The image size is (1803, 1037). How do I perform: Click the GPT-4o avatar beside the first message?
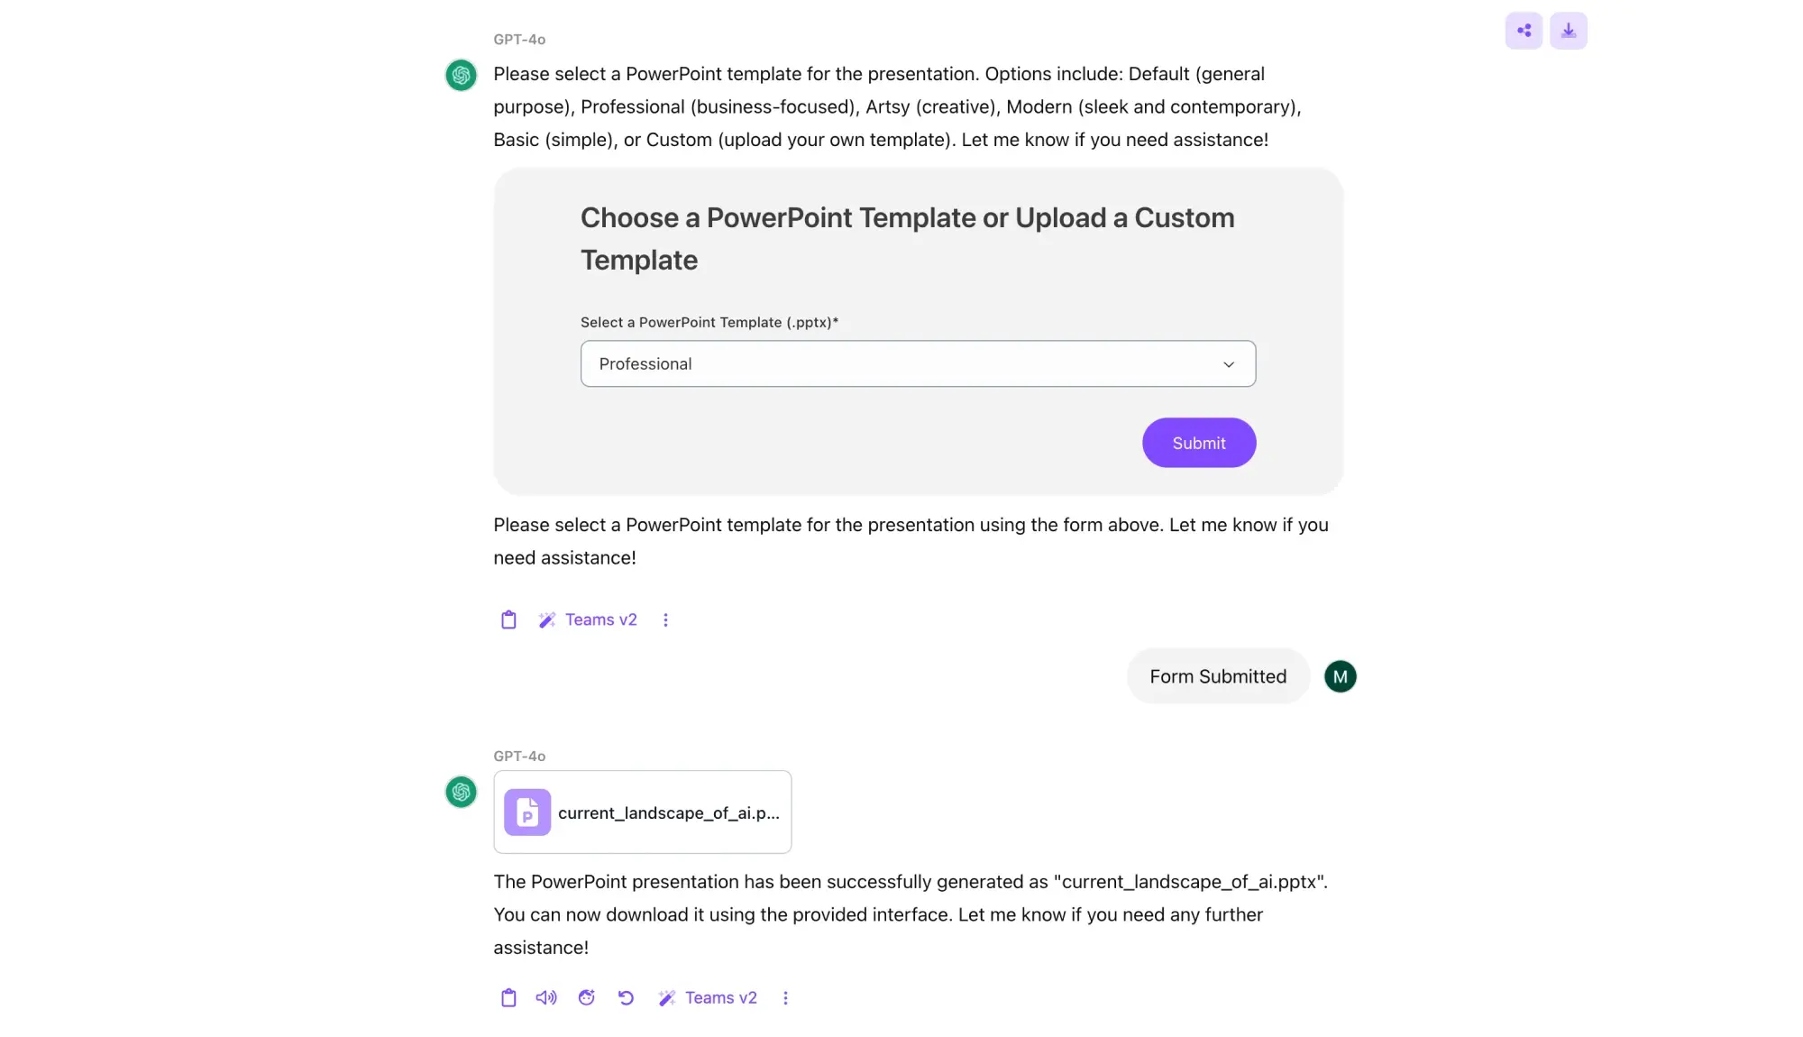462,75
